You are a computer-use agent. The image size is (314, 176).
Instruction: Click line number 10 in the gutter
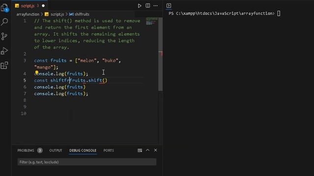point(24,113)
